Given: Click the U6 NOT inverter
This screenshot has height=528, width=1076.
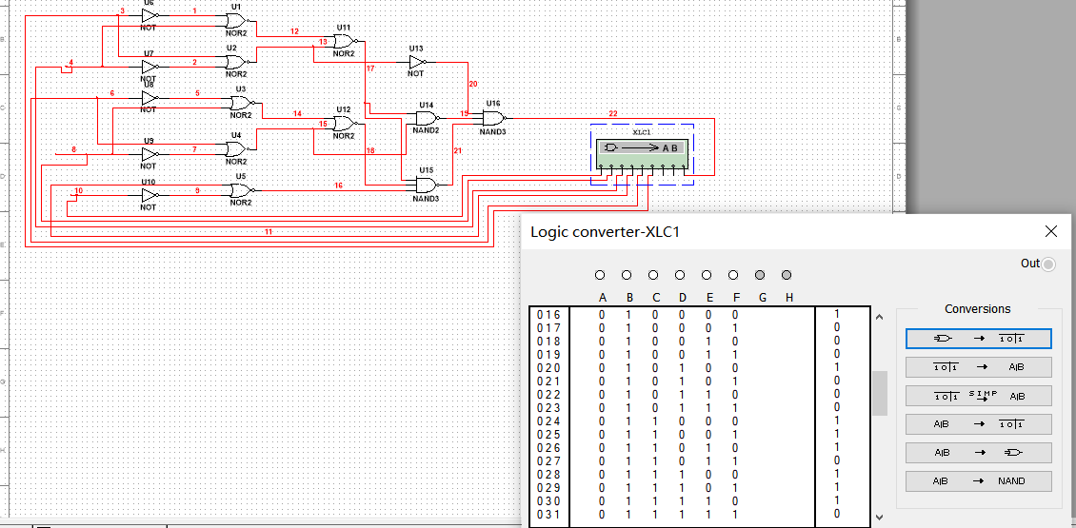Looking at the screenshot, I should coord(149,16).
